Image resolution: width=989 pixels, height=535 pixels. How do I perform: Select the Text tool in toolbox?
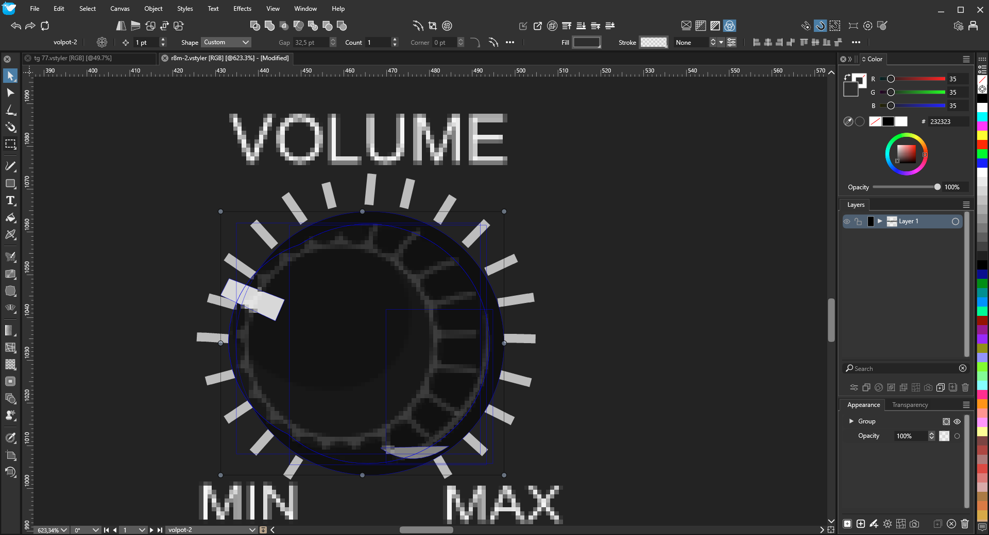10,201
